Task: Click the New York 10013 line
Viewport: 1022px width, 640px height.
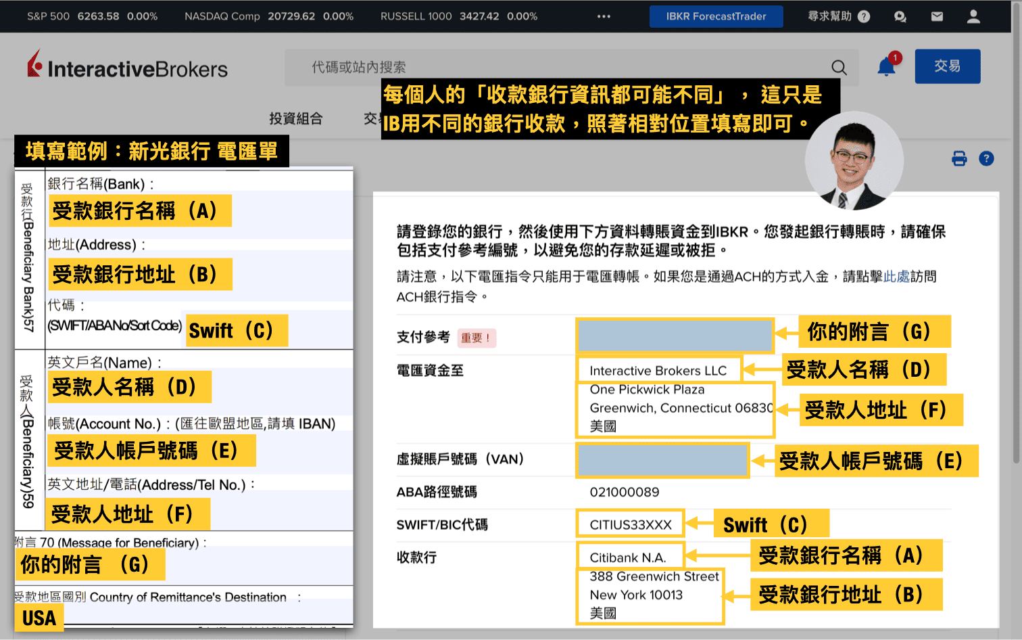Action: click(x=636, y=595)
